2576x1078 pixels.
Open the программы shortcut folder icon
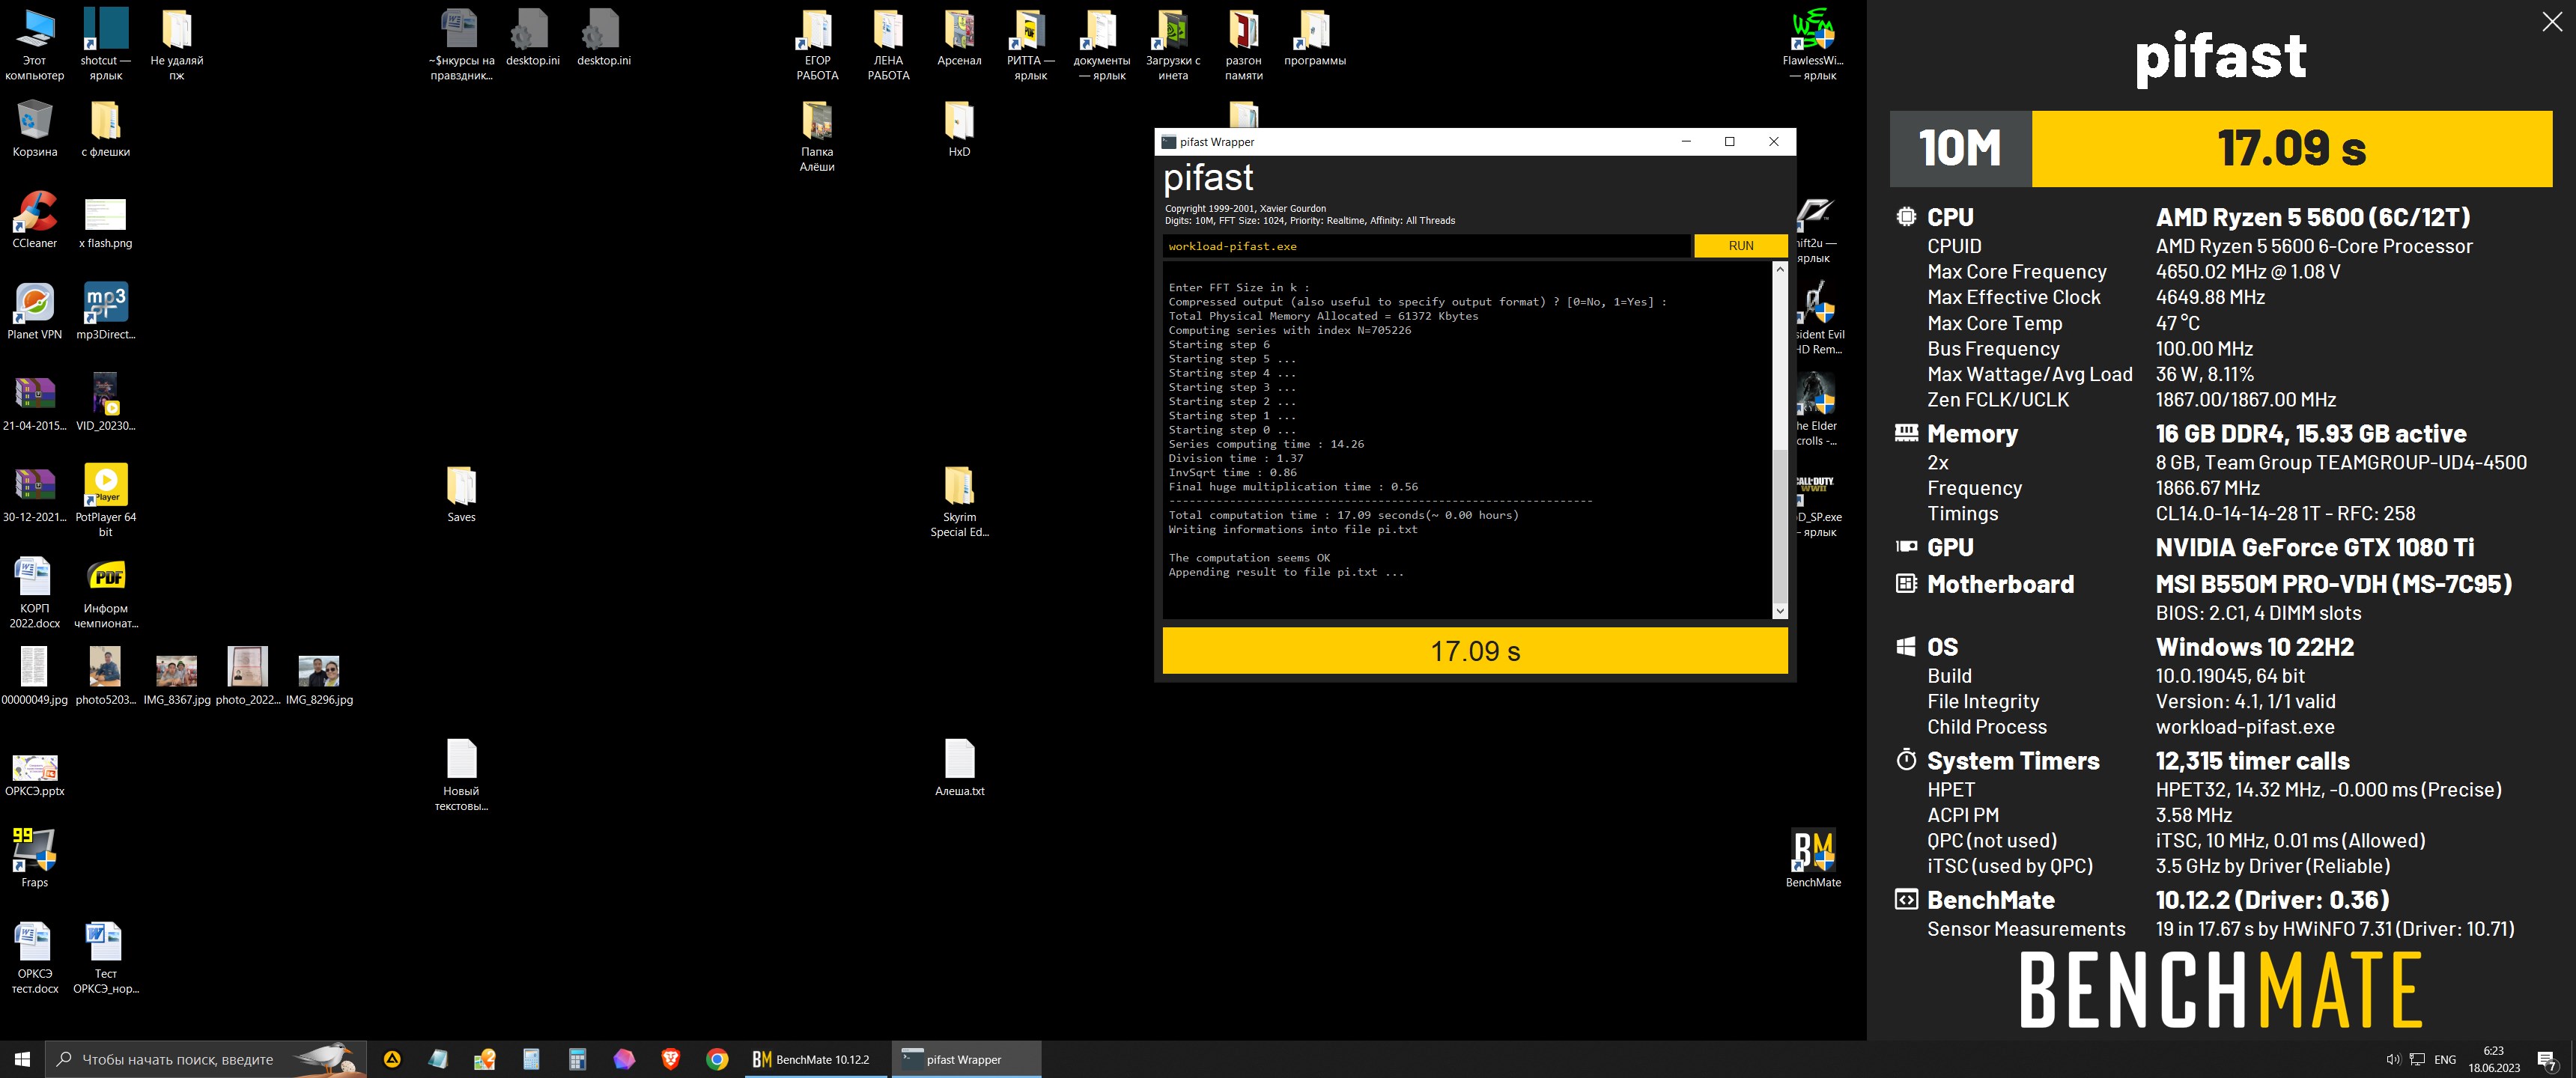[x=1314, y=38]
